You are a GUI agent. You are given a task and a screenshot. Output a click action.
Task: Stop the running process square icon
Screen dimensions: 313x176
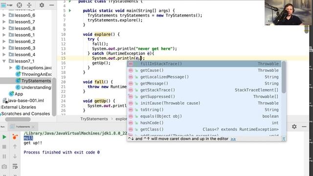[4, 147]
